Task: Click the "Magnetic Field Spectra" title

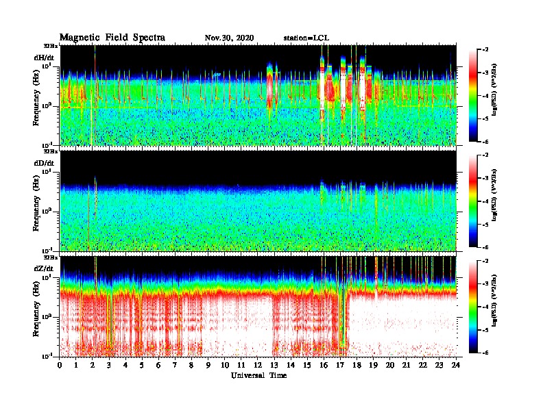Action: click(x=112, y=38)
